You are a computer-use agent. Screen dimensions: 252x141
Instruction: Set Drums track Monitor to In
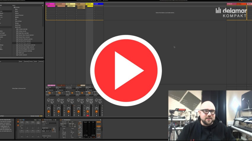click(47, 93)
